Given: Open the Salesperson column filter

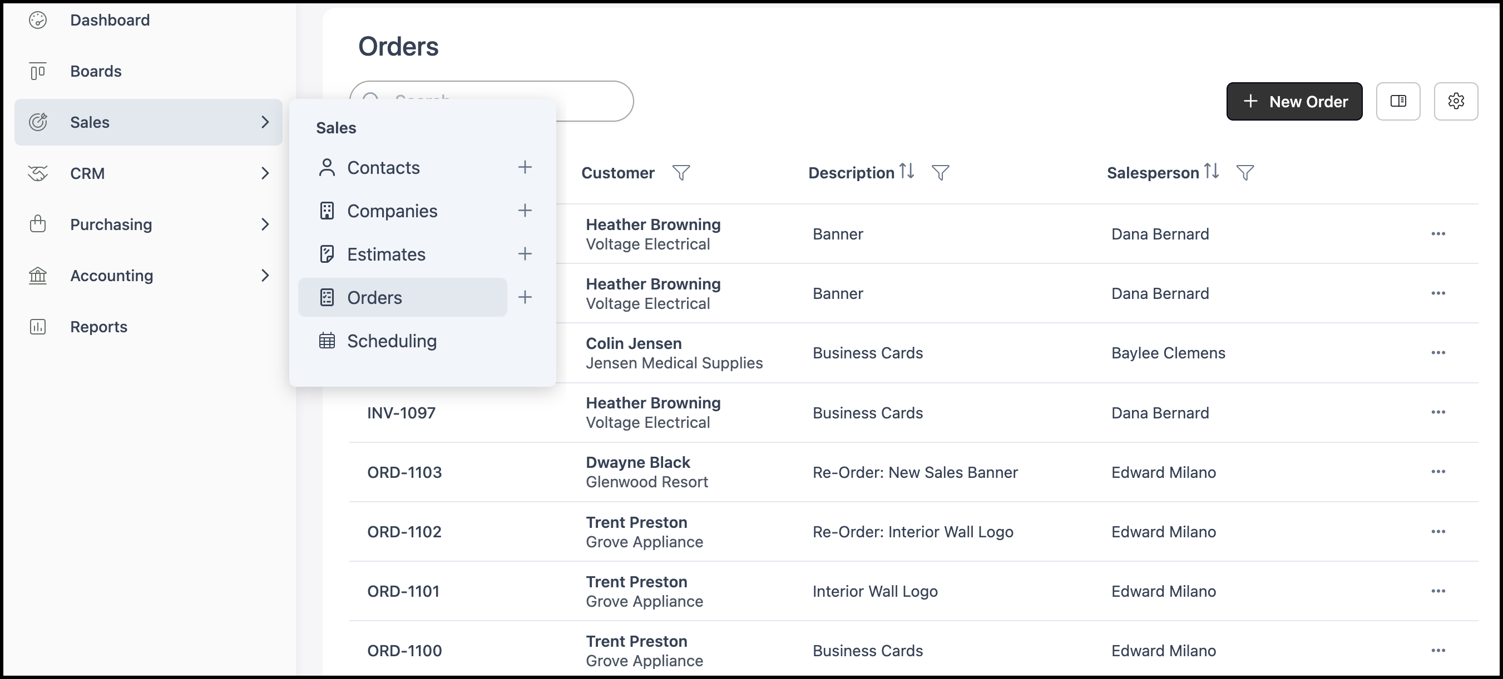Looking at the screenshot, I should click(1244, 172).
